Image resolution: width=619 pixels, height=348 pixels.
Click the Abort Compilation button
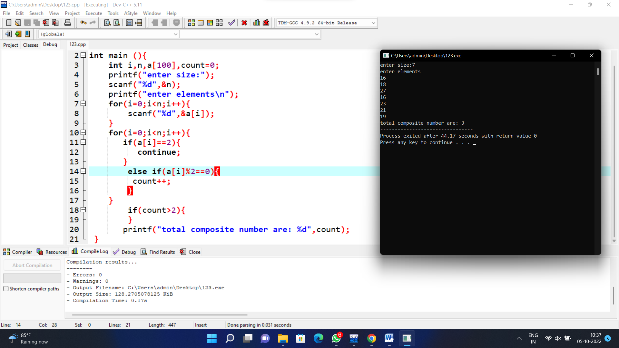click(x=32, y=265)
